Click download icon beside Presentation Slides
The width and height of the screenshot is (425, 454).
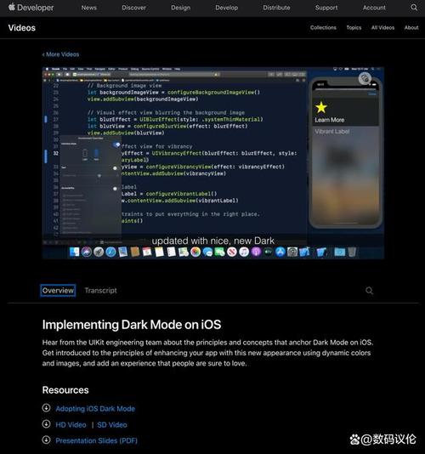46,440
